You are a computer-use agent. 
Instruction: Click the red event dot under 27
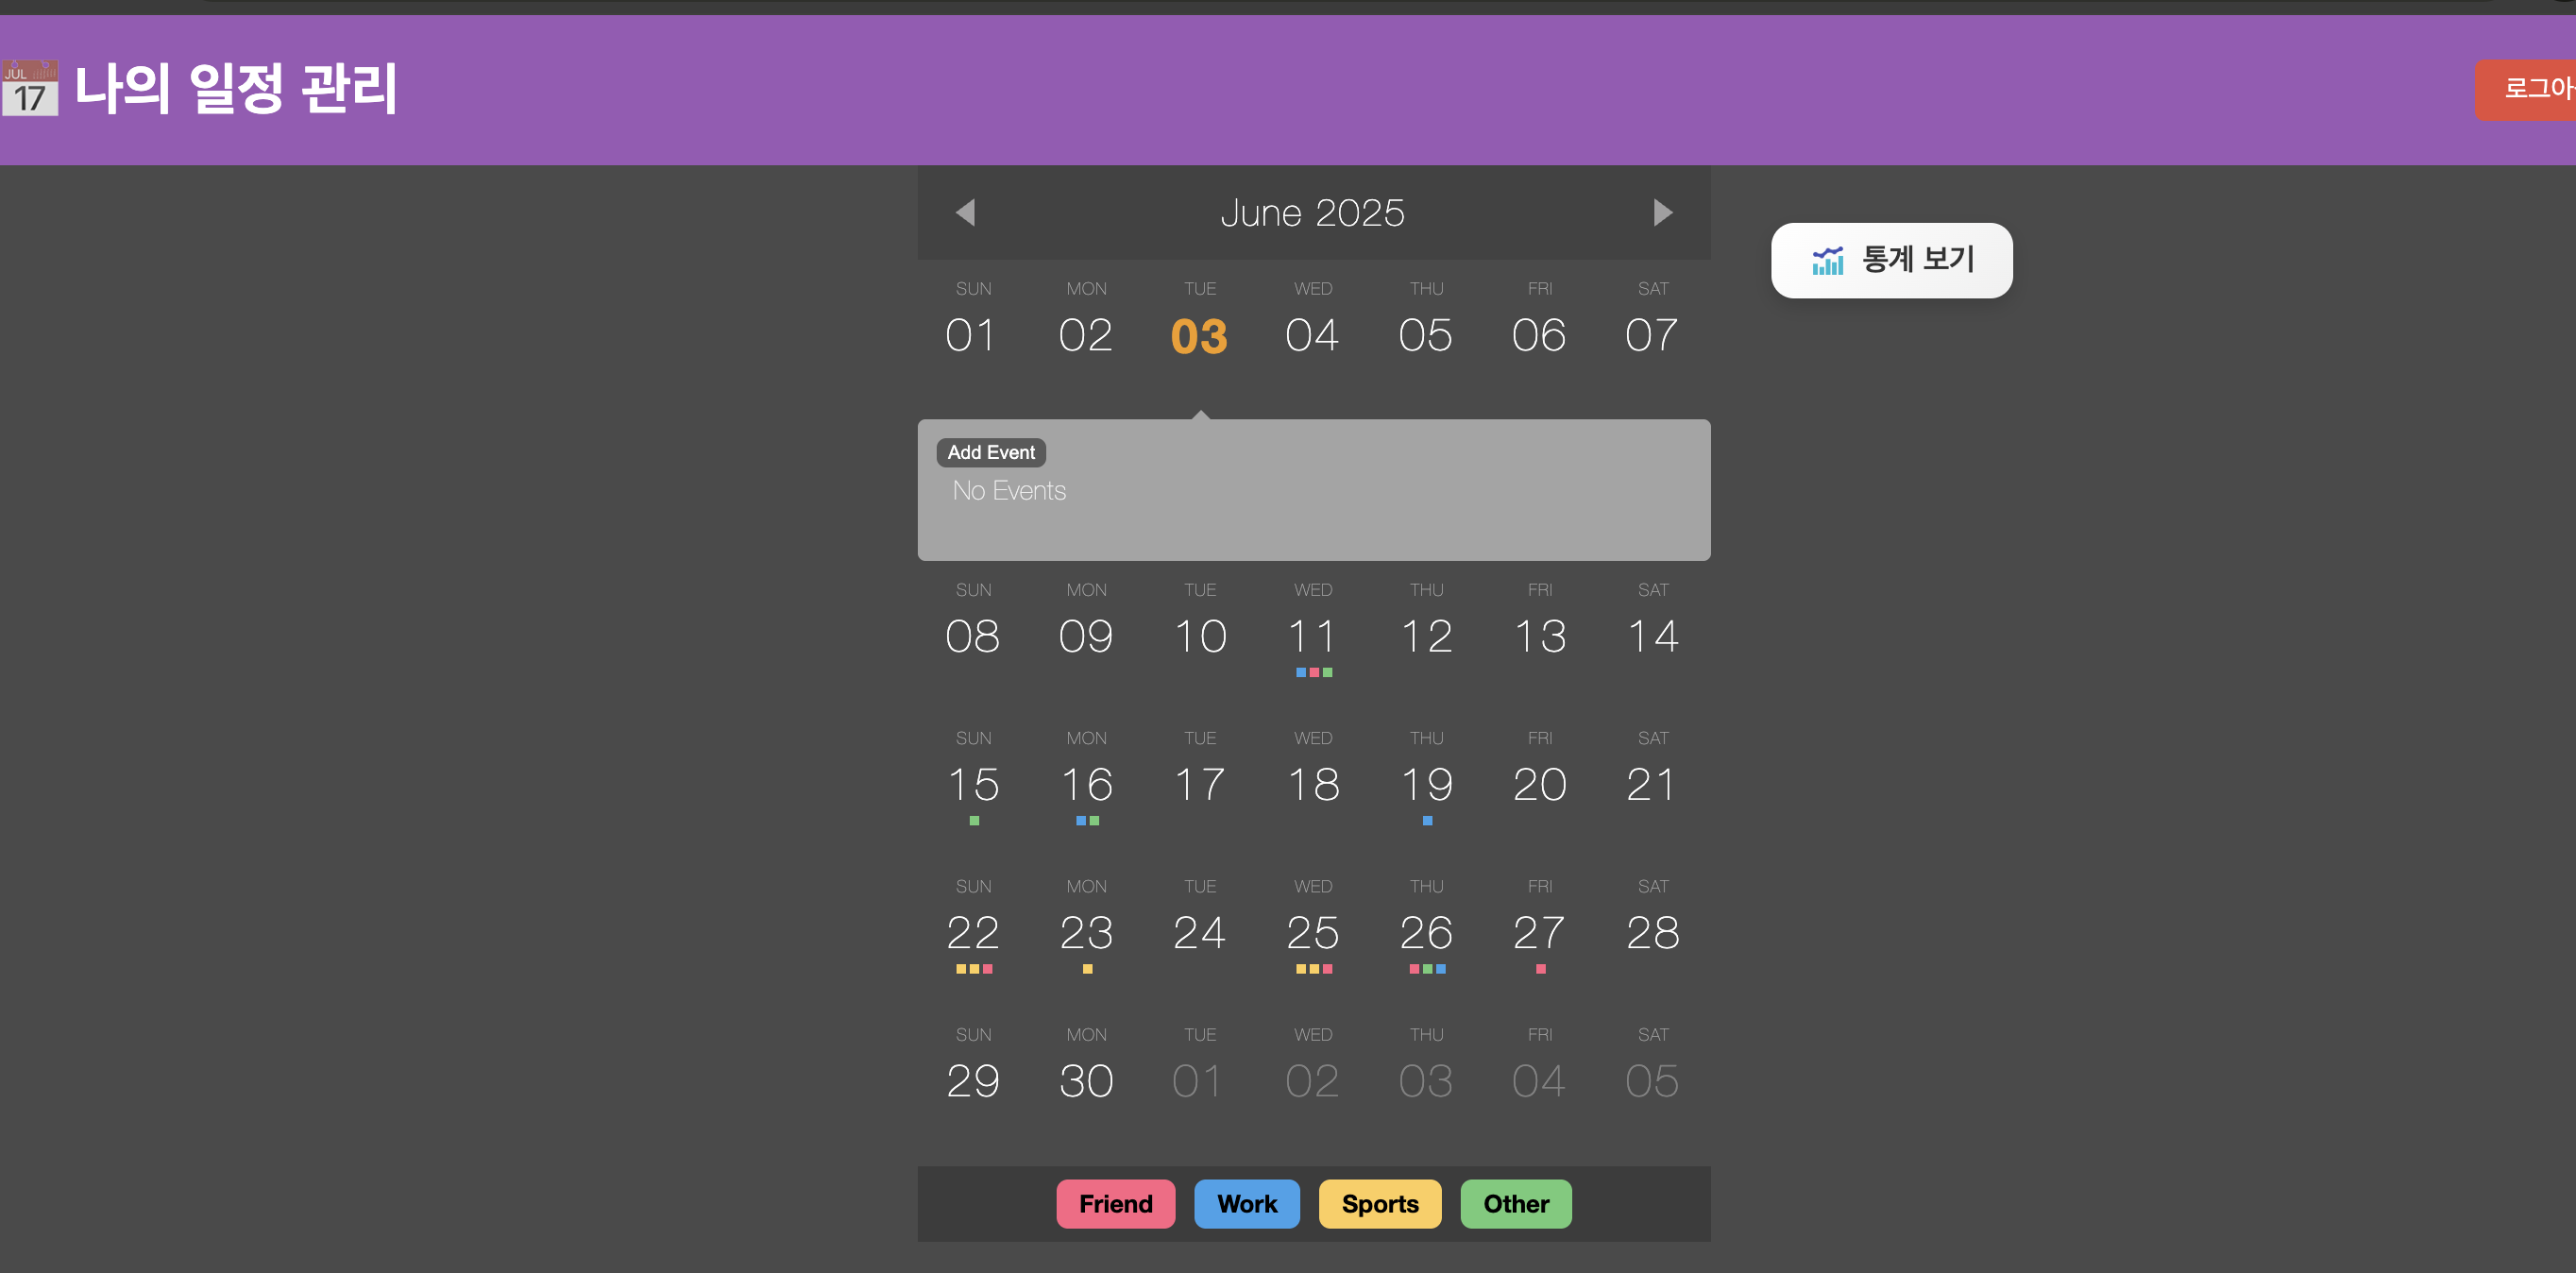tap(1540, 968)
